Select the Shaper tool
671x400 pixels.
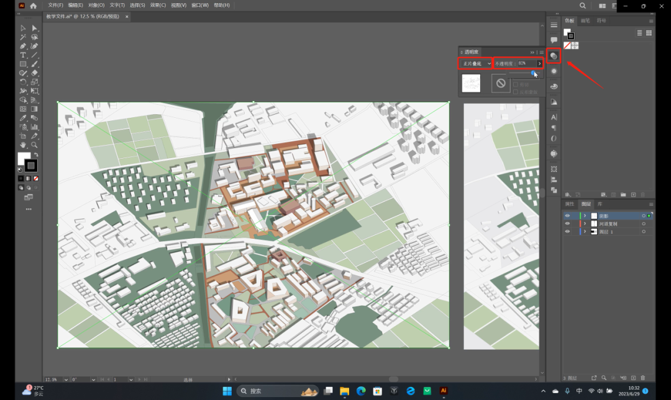pyautogui.click(x=23, y=73)
